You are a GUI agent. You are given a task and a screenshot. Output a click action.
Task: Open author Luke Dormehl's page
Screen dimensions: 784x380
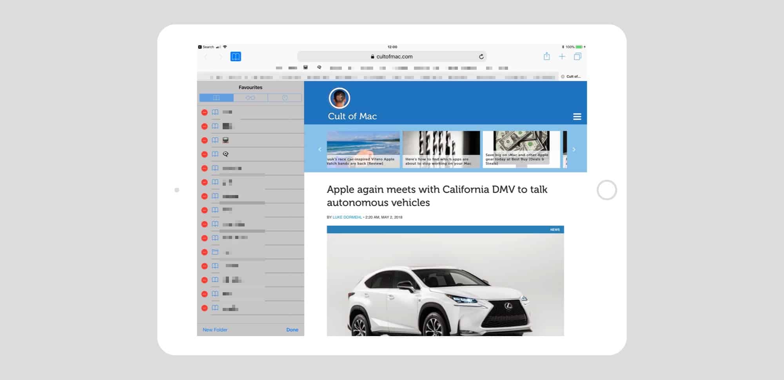click(x=347, y=217)
